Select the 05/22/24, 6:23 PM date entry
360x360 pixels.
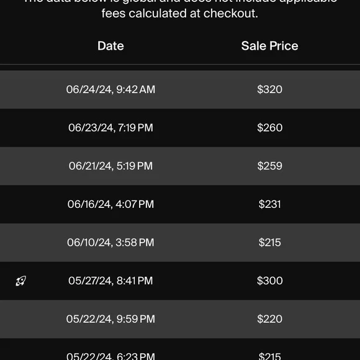pyautogui.click(x=110, y=356)
